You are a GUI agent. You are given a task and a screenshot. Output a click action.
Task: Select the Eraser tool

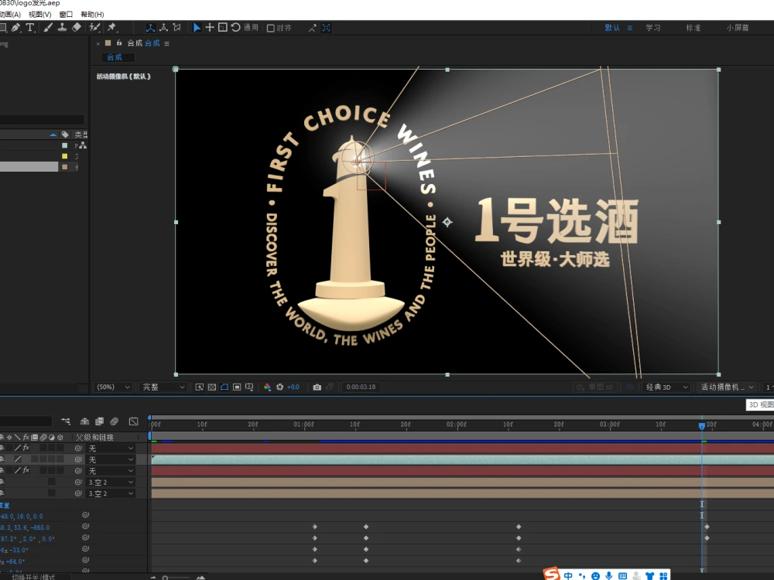(x=77, y=28)
